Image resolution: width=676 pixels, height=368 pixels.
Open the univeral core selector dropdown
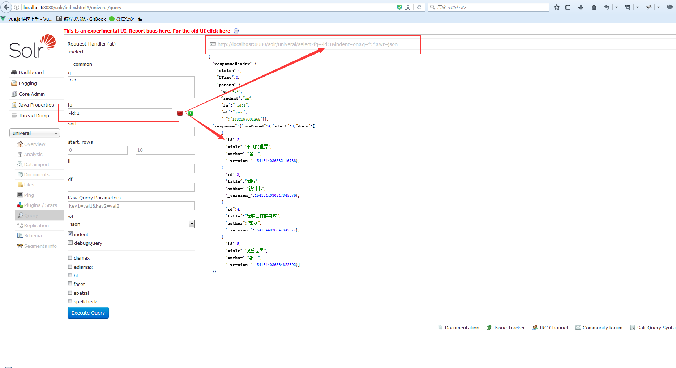(35, 133)
